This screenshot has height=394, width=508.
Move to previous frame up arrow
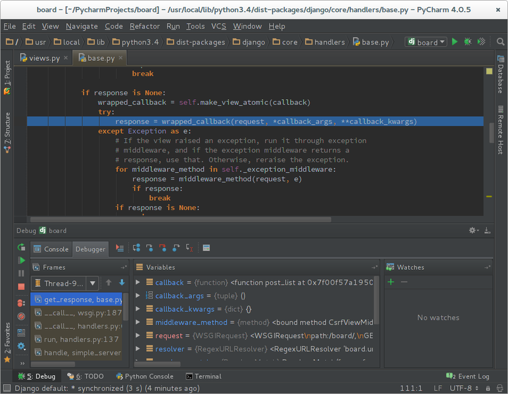109,282
